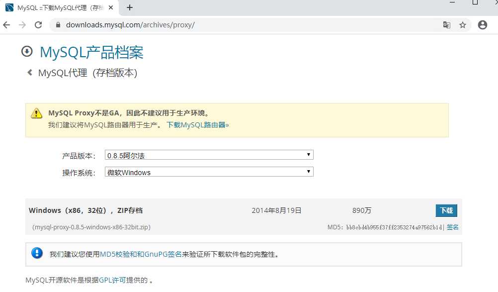Click the padlock site security icon
The height and width of the screenshot is (292, 498).
coord(58,25)
